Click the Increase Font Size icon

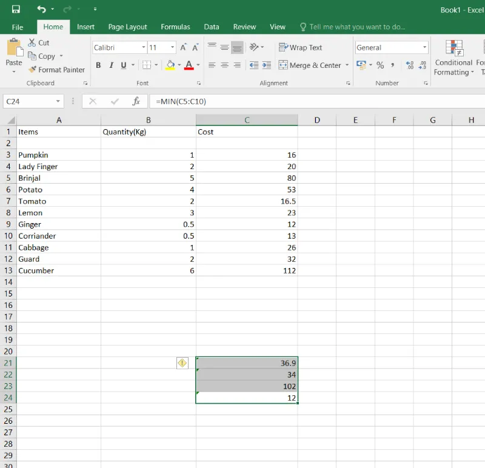pyautogui.click(x=183, y=47)
